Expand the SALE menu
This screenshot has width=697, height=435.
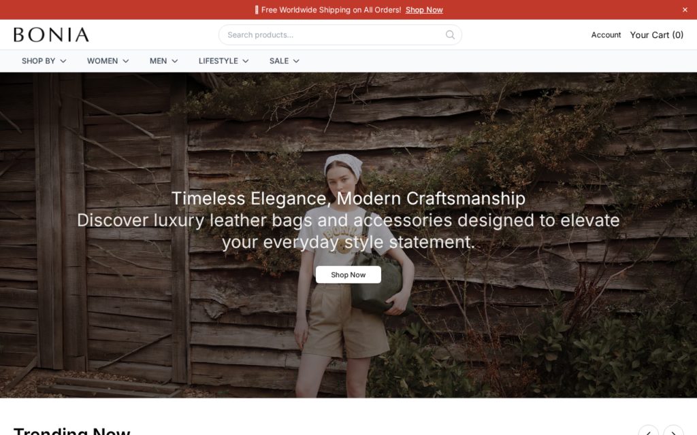pyautogui.click(x=285, y=60)
